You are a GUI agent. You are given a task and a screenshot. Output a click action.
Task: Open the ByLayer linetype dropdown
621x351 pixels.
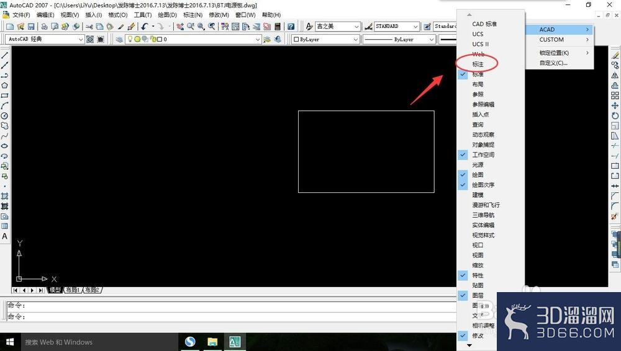pyautogui.click(x=432, y=39)
